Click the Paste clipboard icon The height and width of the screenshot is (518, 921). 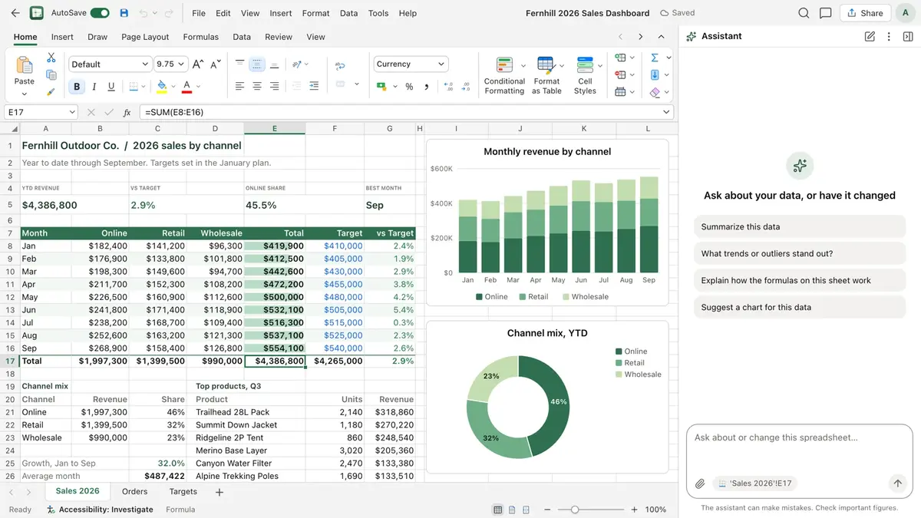point(25,65)
